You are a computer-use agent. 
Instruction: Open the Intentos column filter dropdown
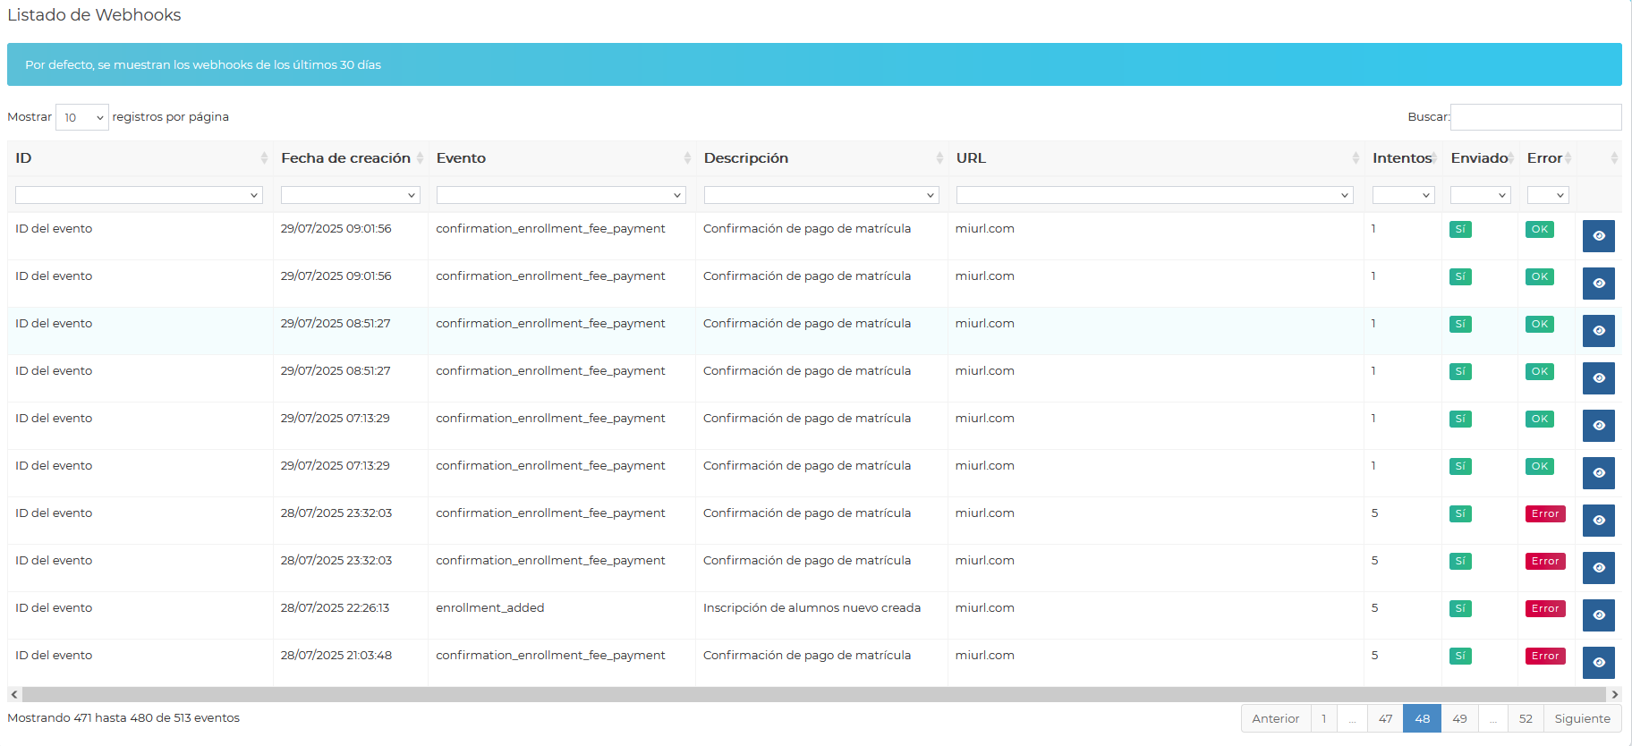pyautogui.click(x=1404, y=195)
